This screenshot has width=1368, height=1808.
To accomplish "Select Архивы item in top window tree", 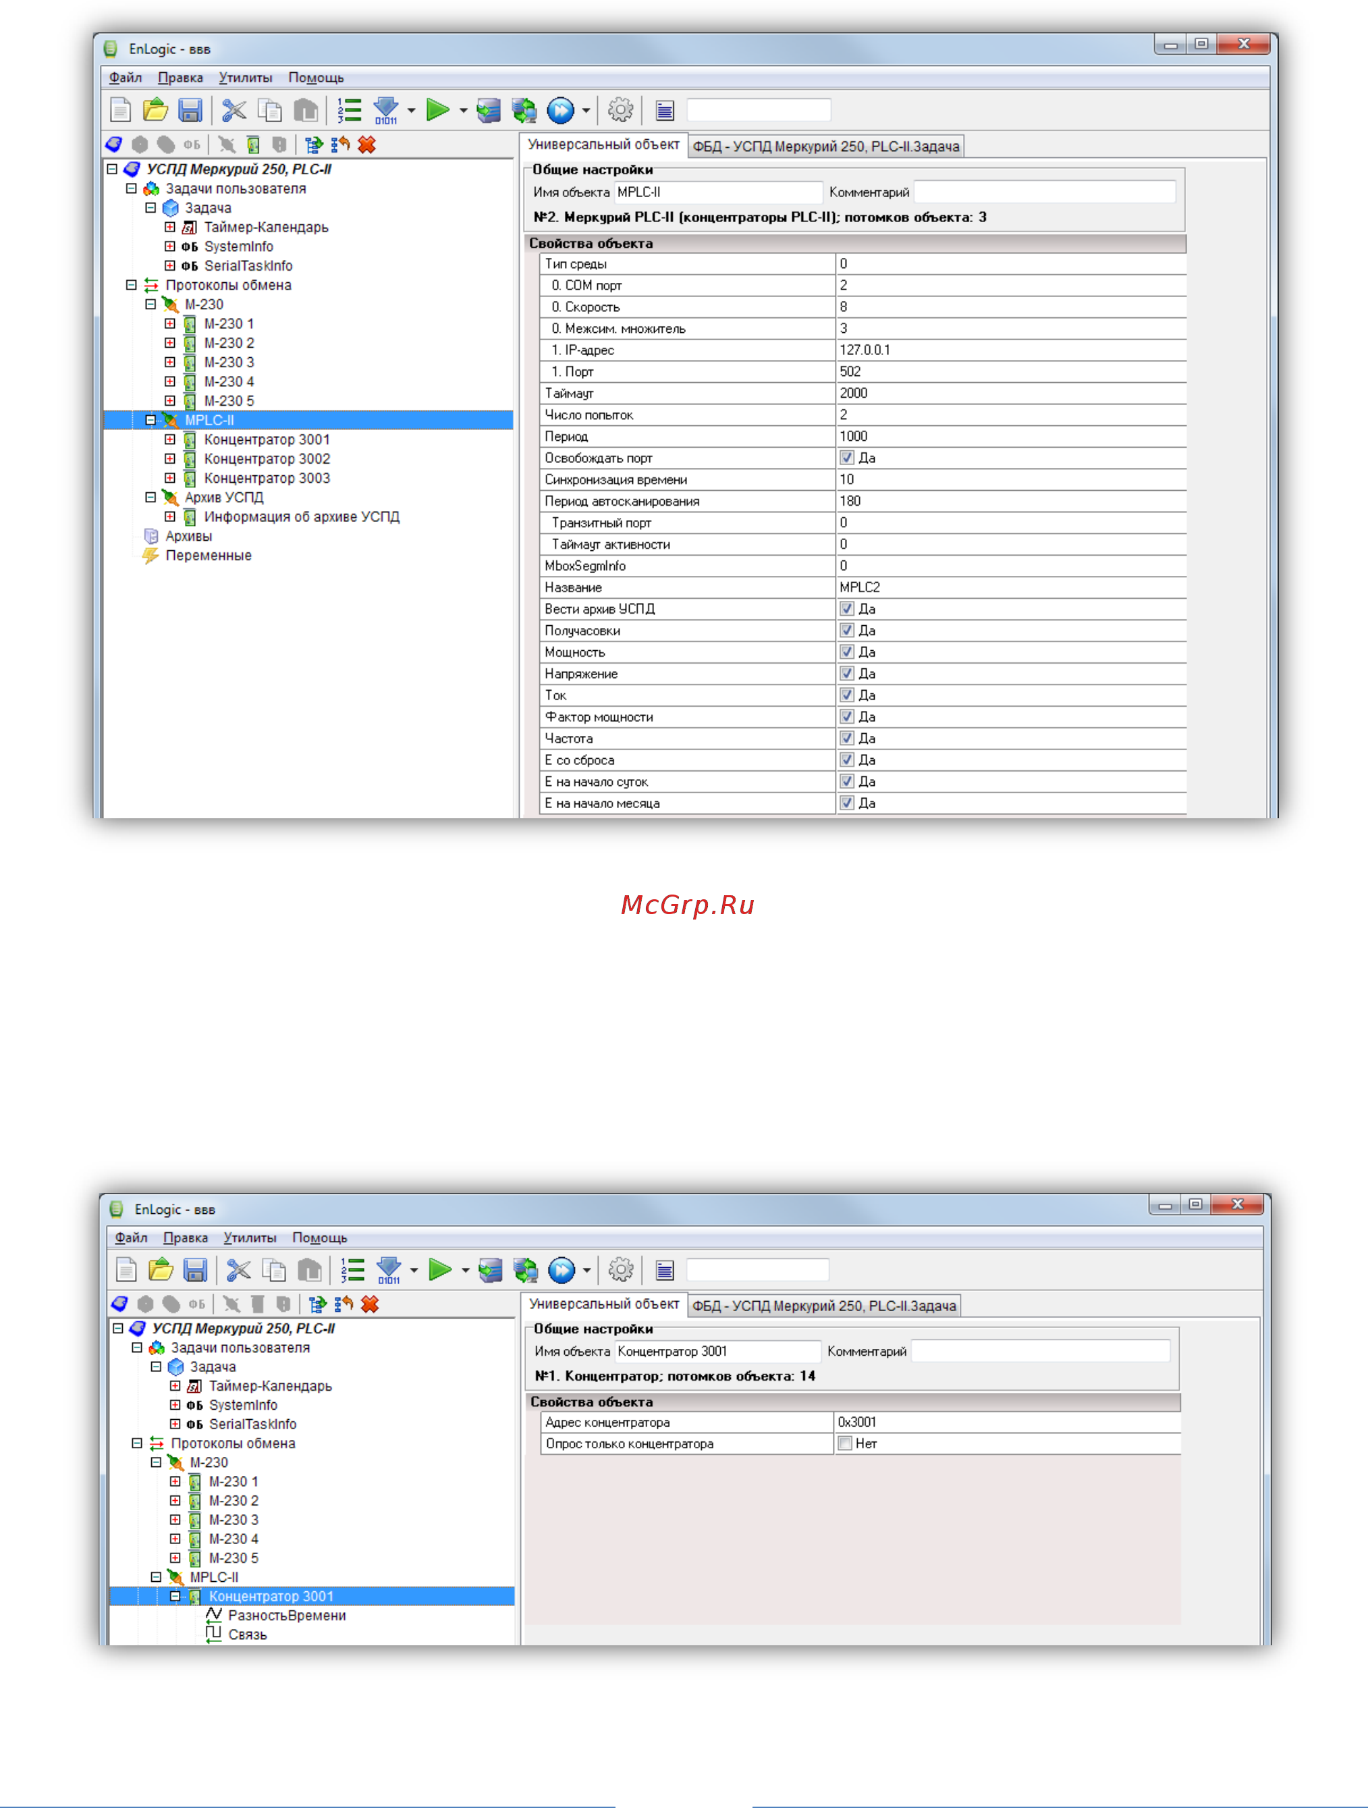I will (189, 536).
